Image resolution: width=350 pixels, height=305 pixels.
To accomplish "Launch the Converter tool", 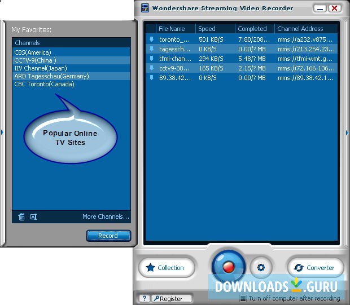I will [x=316, y=268].
